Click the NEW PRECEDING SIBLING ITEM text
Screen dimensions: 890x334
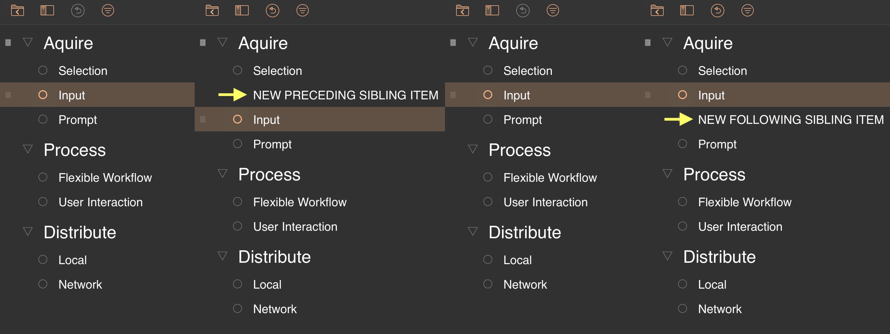coord(345,95)
